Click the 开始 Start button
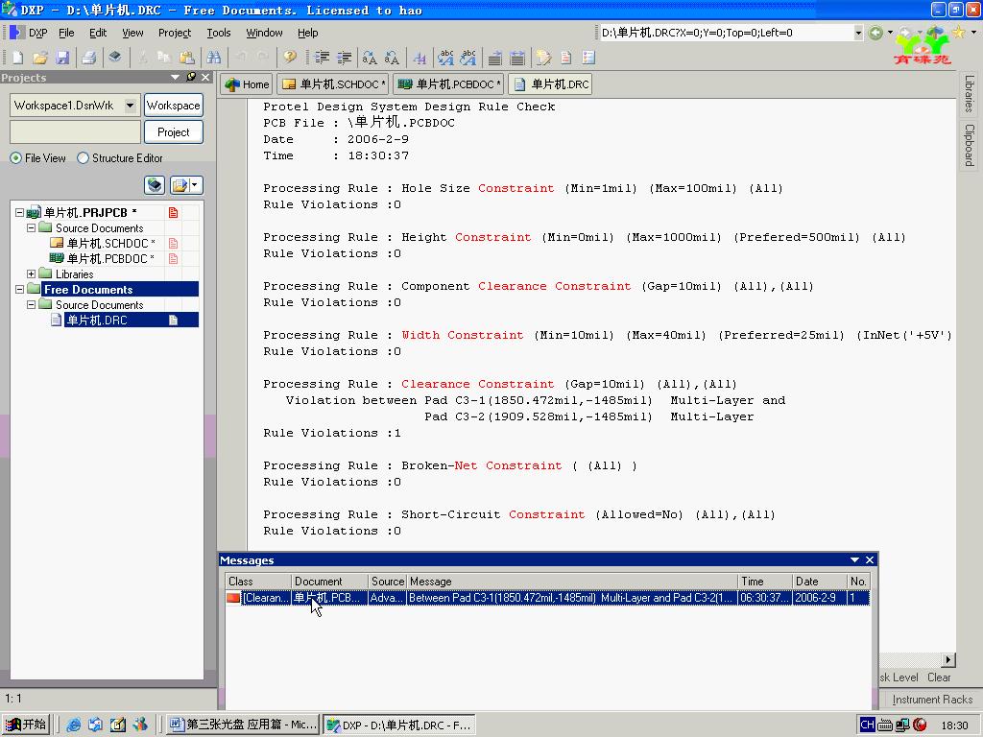The image size is (983, 737). coord(26,725)
